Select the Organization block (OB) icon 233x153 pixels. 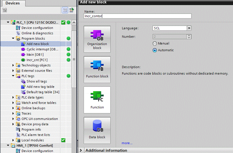tap(97, 39)
